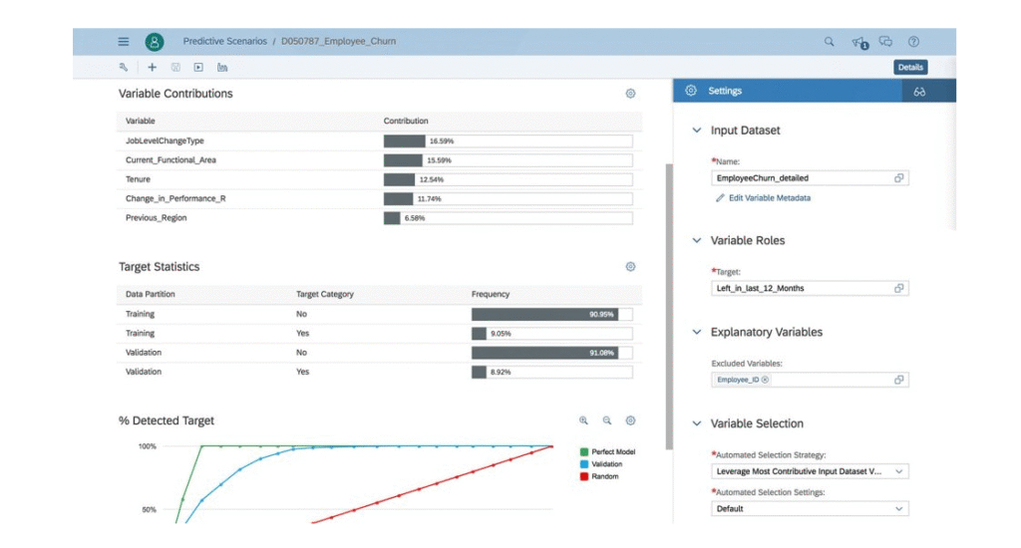Open Automated Selection Strategy dropdown
Image resolution: width=1021 pixels, height=548 pixels.
pos(811,471)
